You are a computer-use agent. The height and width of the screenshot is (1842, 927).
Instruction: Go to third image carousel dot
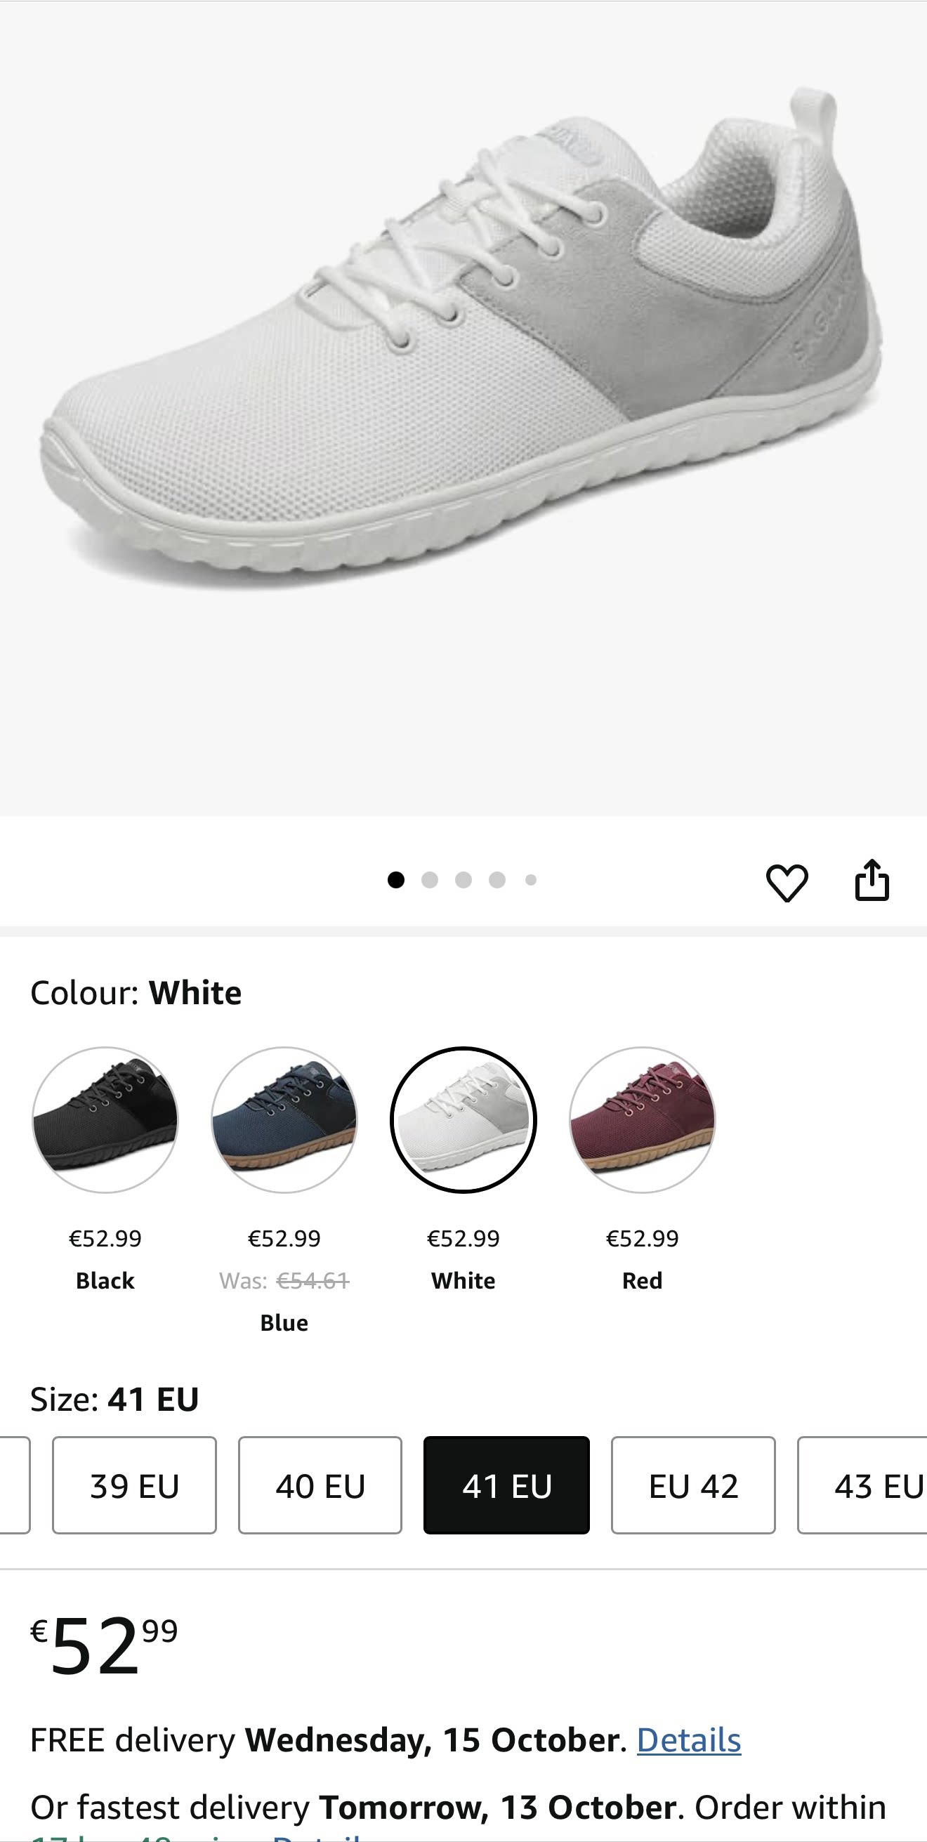coord(463,880)
